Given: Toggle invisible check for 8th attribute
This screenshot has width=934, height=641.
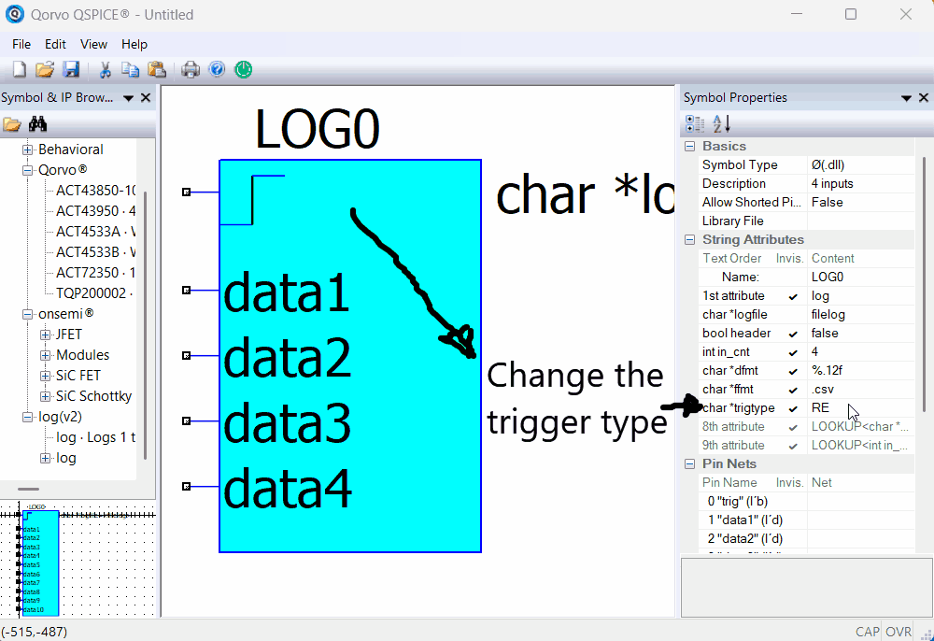Looking at the screenshot, I should coord(793,427).
